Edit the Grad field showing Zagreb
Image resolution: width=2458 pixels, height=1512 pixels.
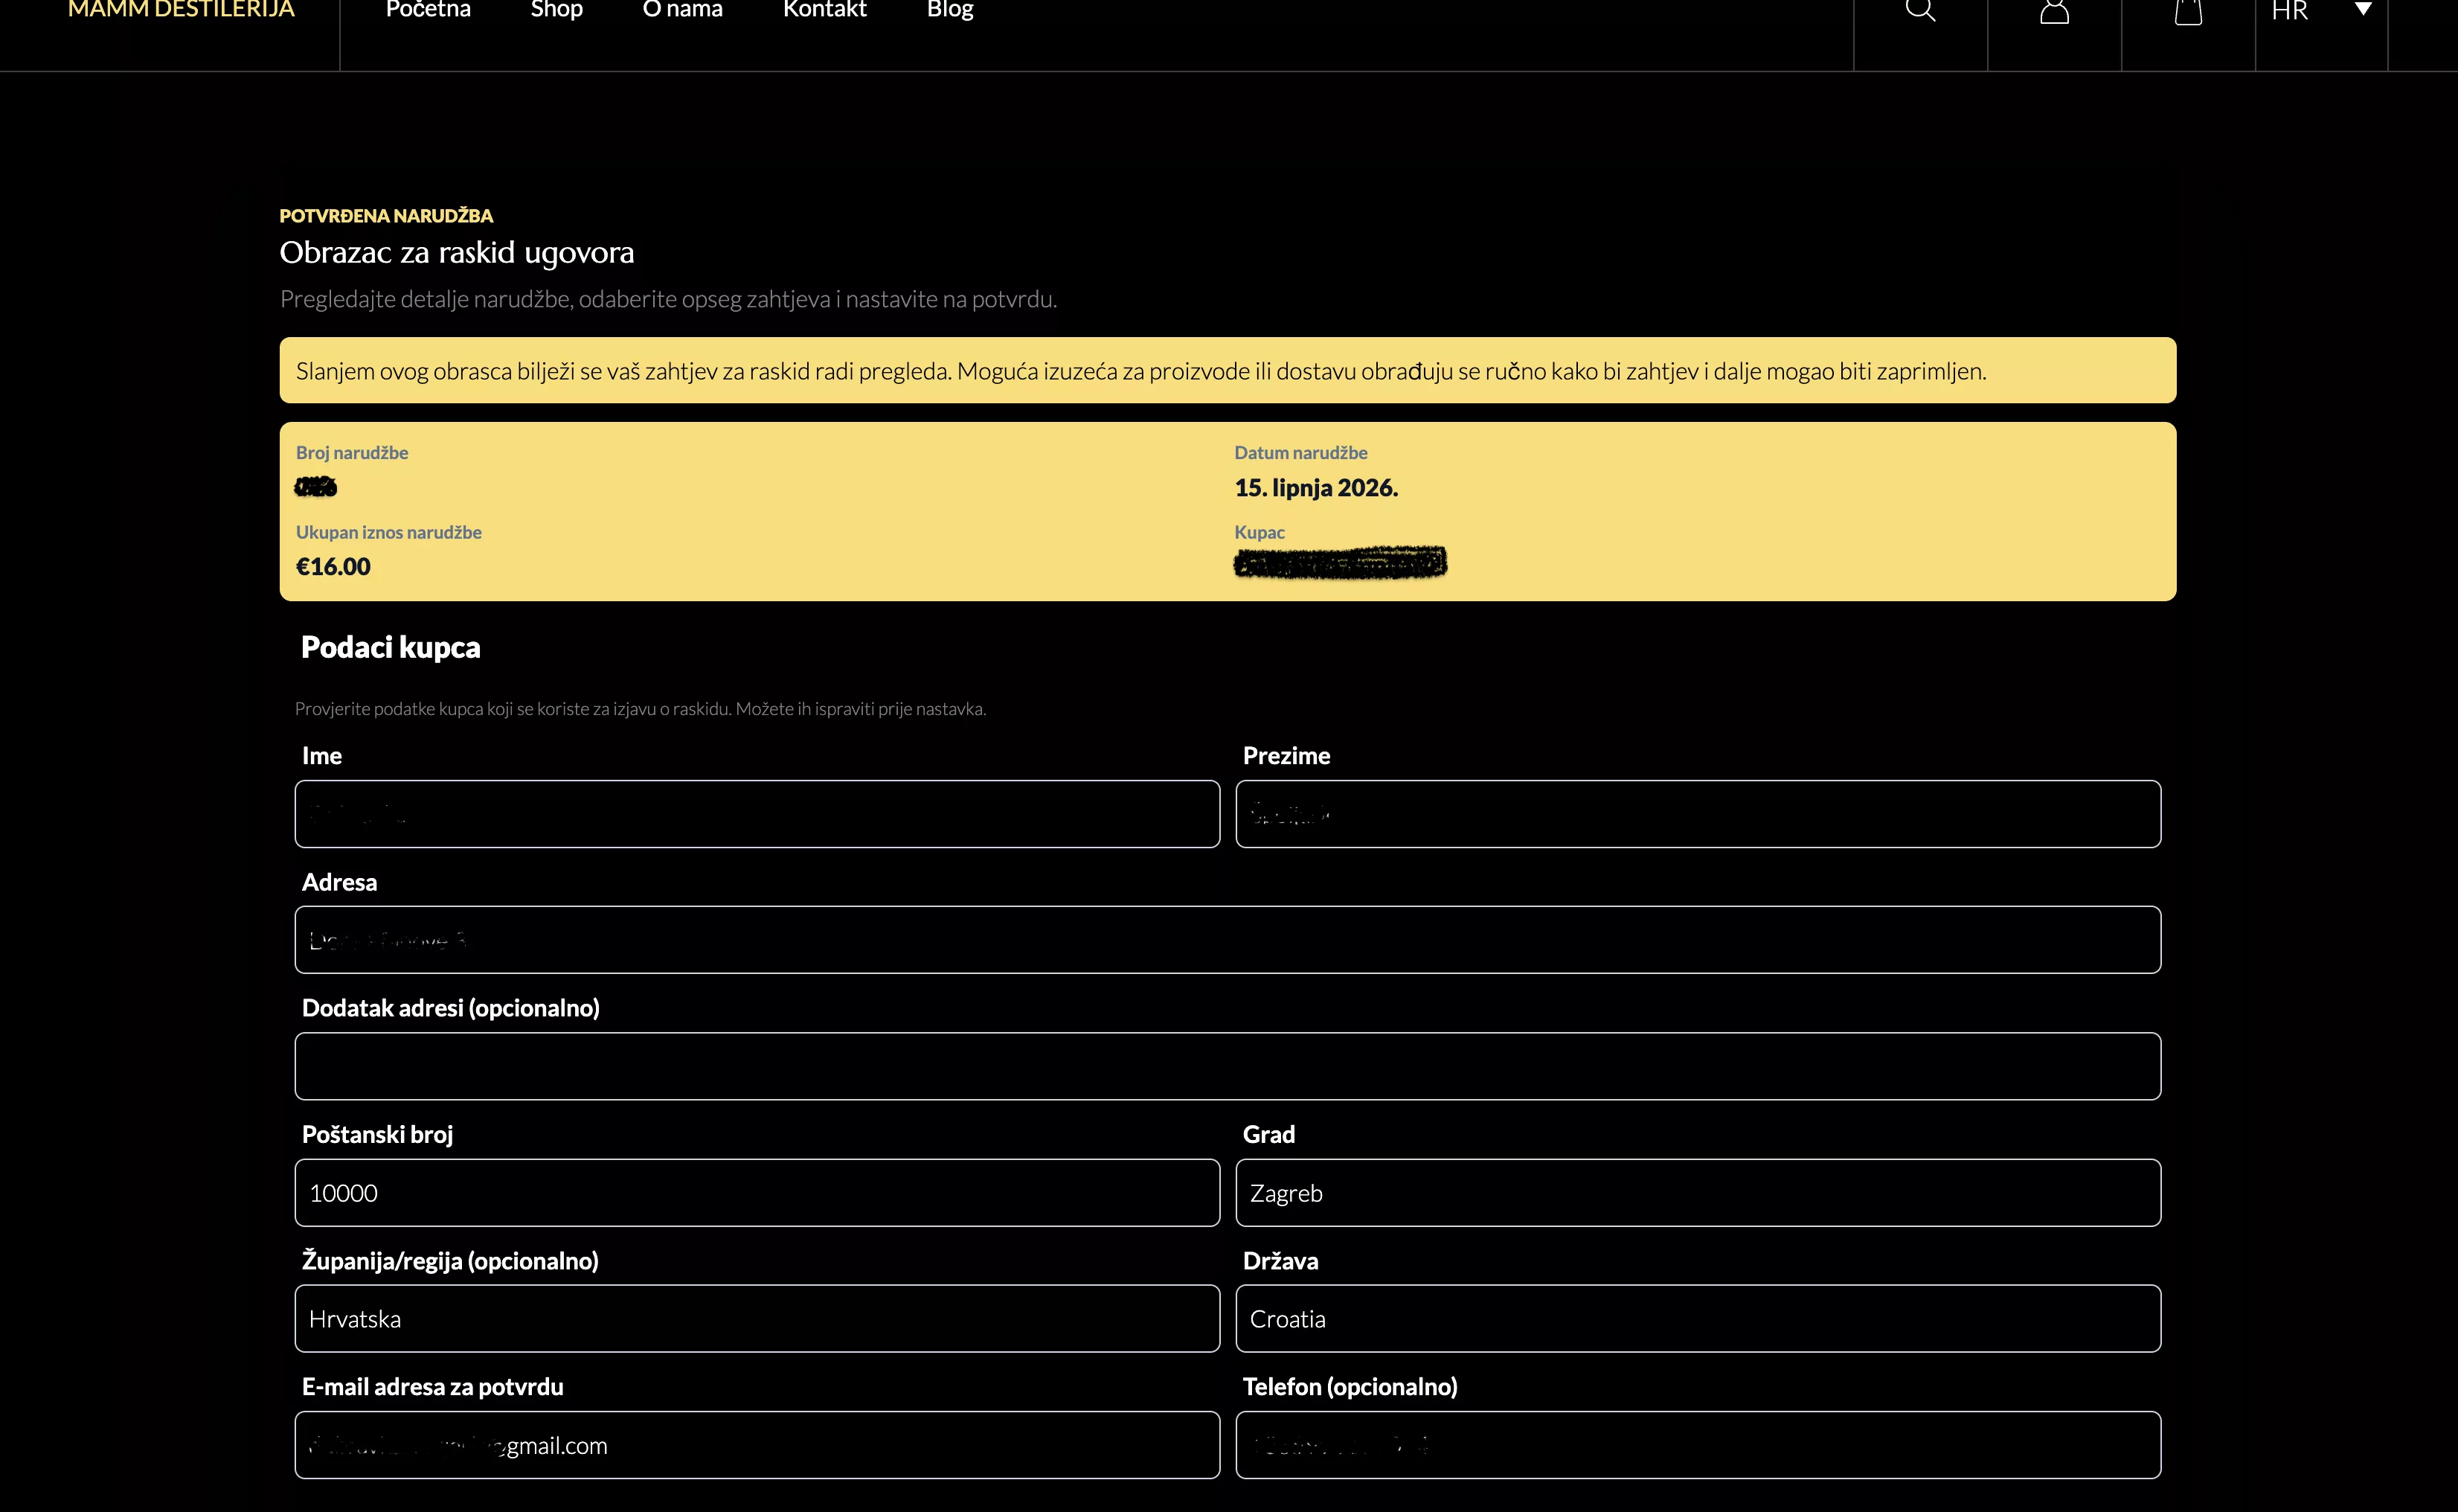(x=1698, y=1193)
